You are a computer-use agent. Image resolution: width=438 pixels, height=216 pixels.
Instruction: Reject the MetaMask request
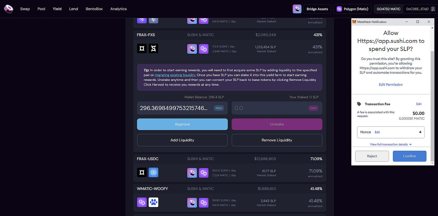[x=372, y=156]
